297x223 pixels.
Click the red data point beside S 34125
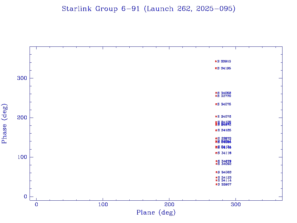click(216, 130)
